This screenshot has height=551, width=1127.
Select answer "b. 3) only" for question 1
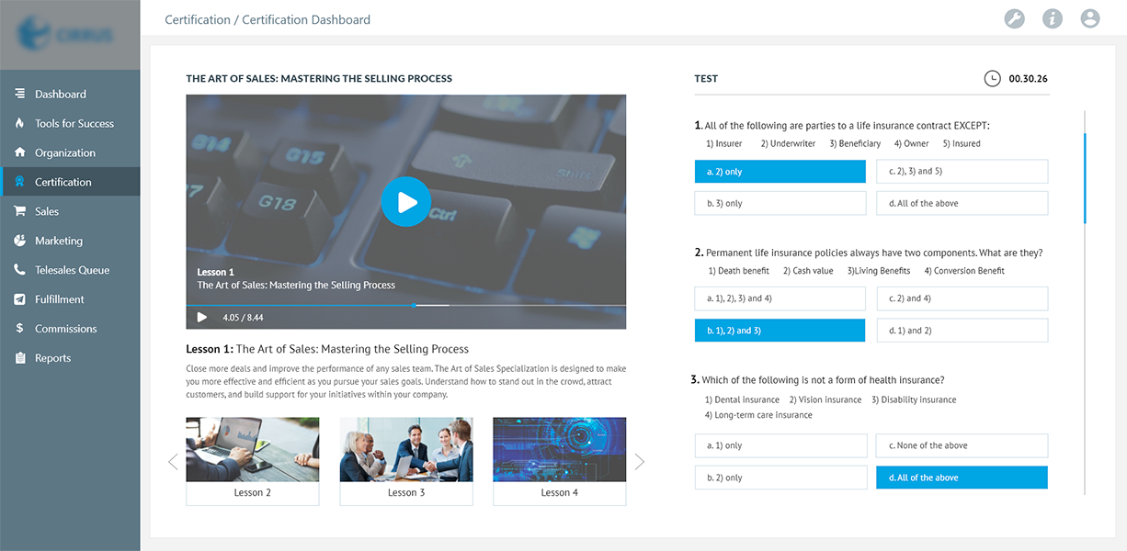pos(780,203)
